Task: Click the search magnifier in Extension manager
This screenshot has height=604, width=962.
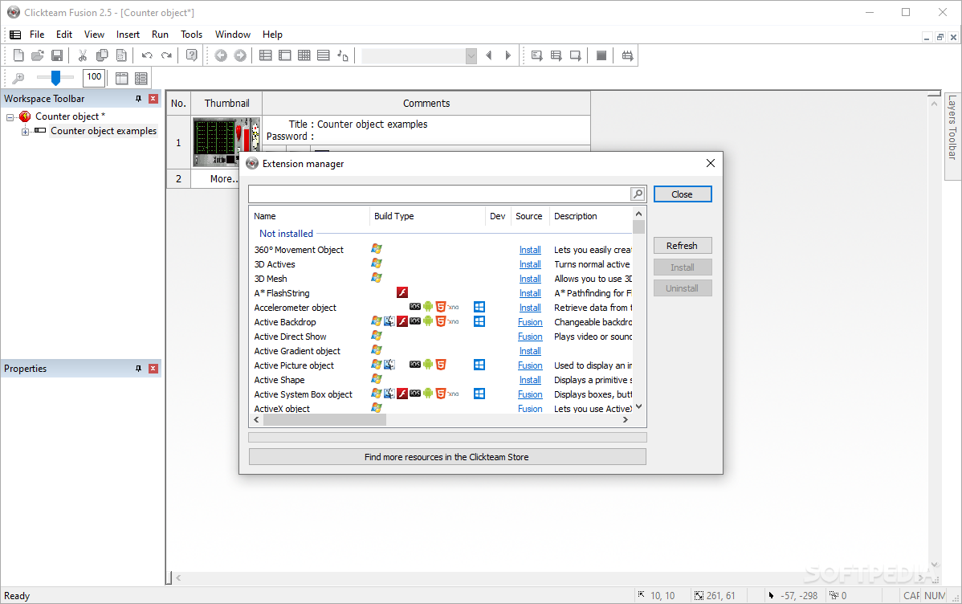Action: [x=638, y=194]
